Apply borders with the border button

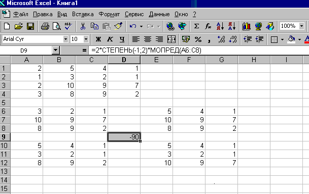coord(274,39)
